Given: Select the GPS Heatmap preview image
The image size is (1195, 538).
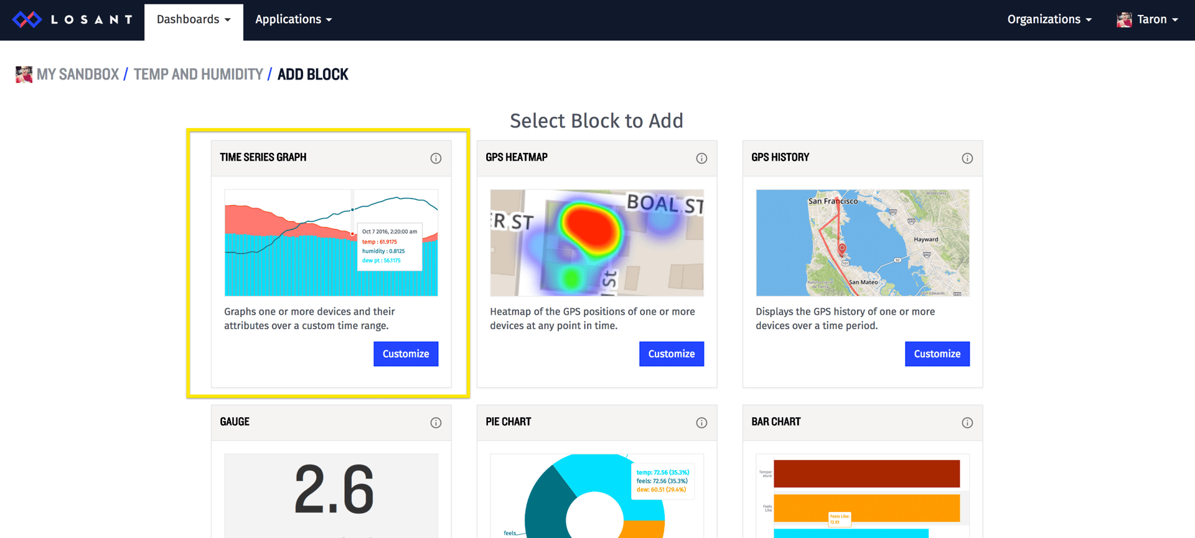Looking at the screenshot, I should tap(596, 243).
